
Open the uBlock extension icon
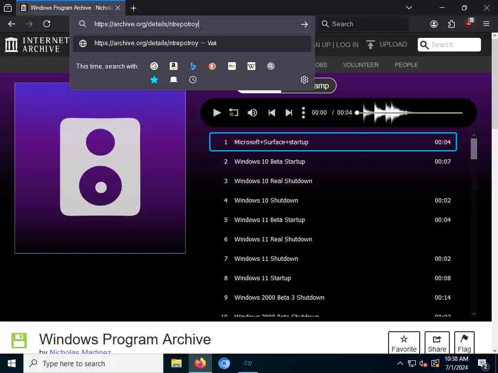tap(469, 24)
